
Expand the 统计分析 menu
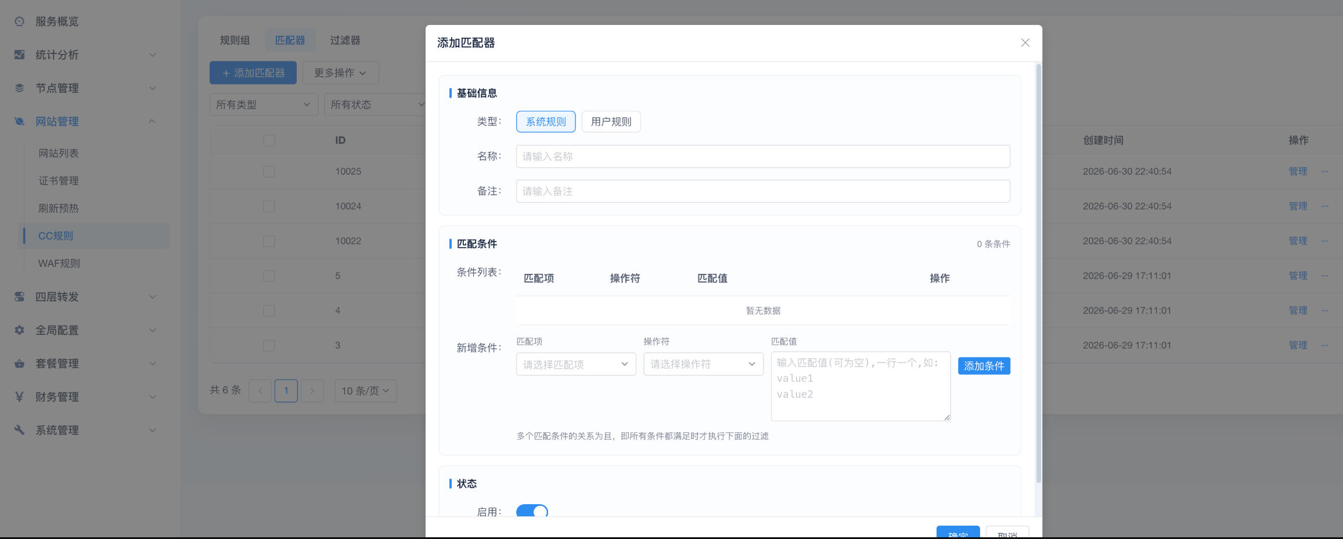click(x=152, y=55)
